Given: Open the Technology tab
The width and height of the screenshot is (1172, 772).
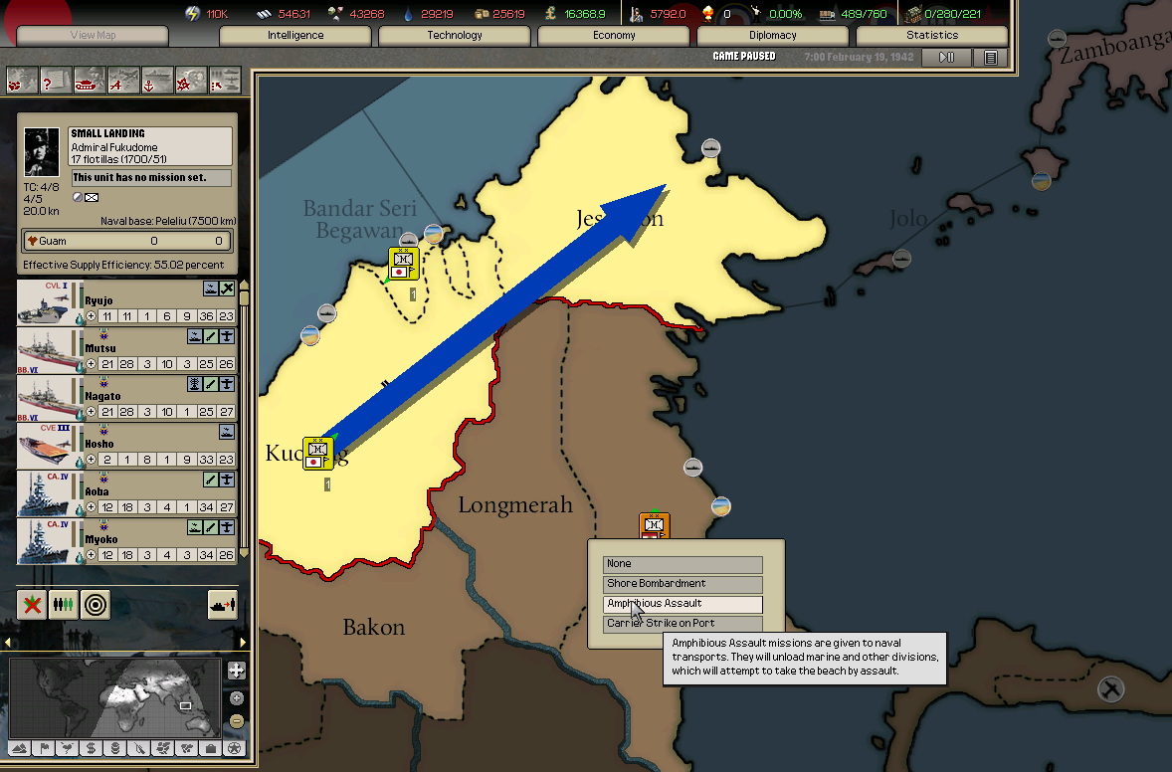Looking at the screenshot, I should [455, 36].
